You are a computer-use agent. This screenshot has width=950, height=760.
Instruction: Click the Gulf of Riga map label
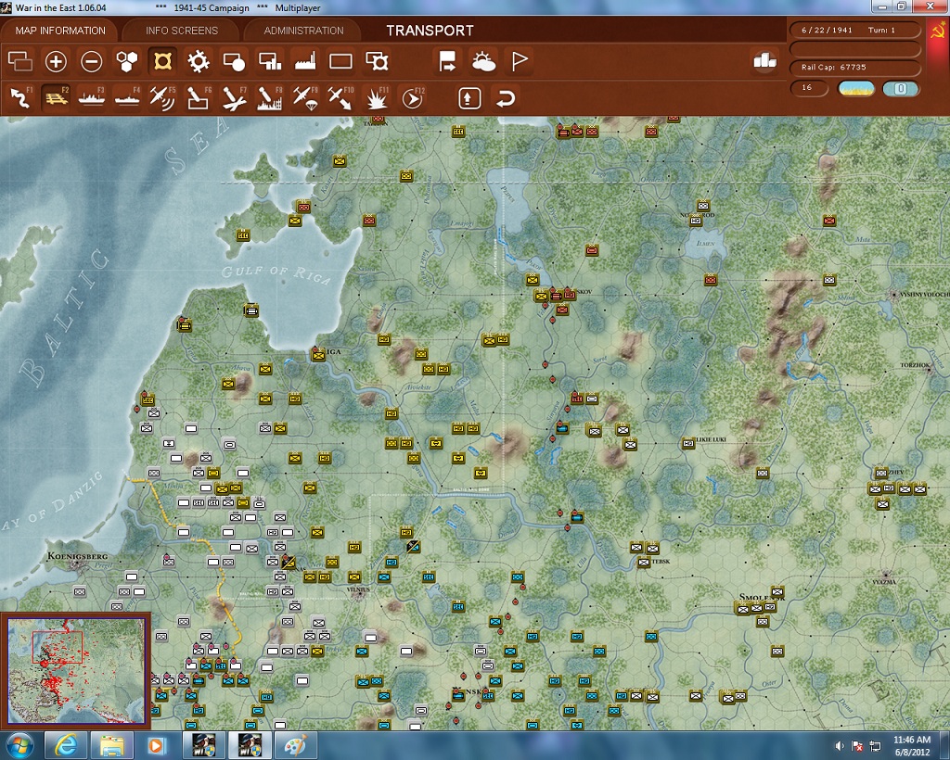click(x=276, y=275)
